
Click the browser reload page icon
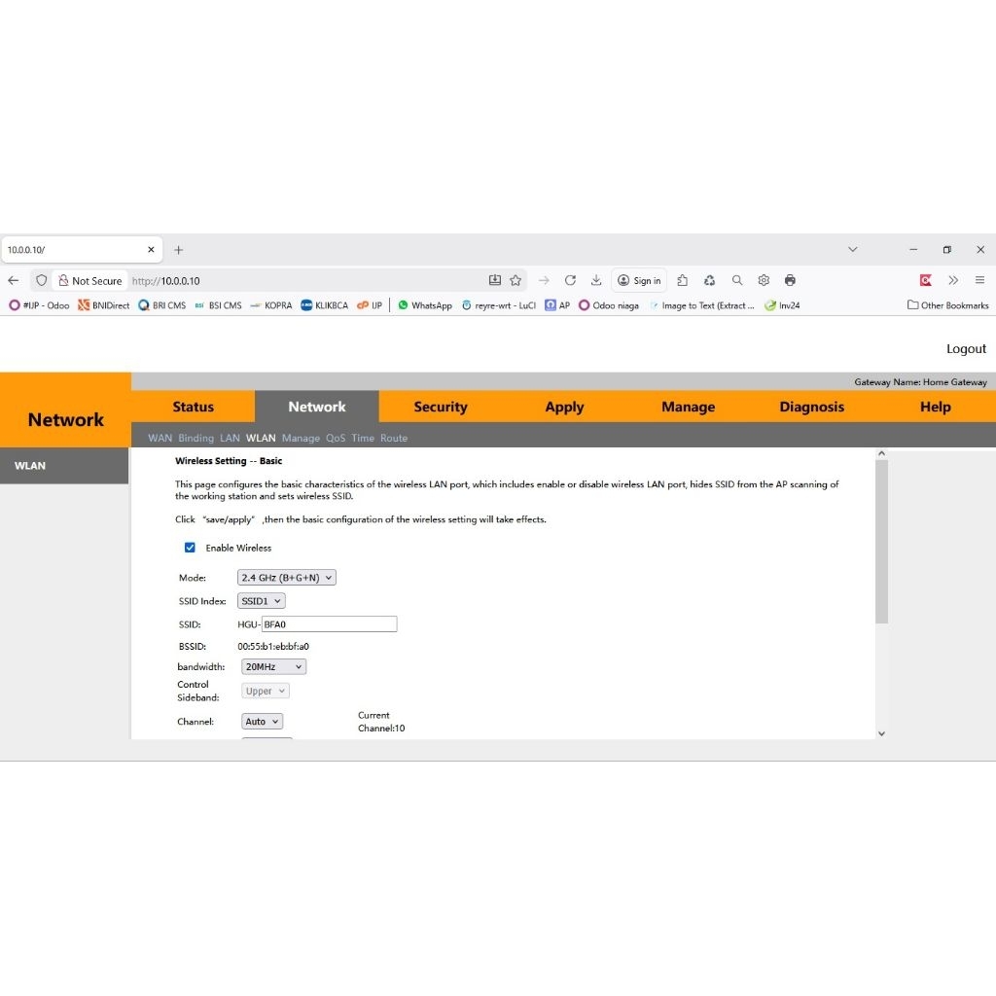(x=570, y=280)
